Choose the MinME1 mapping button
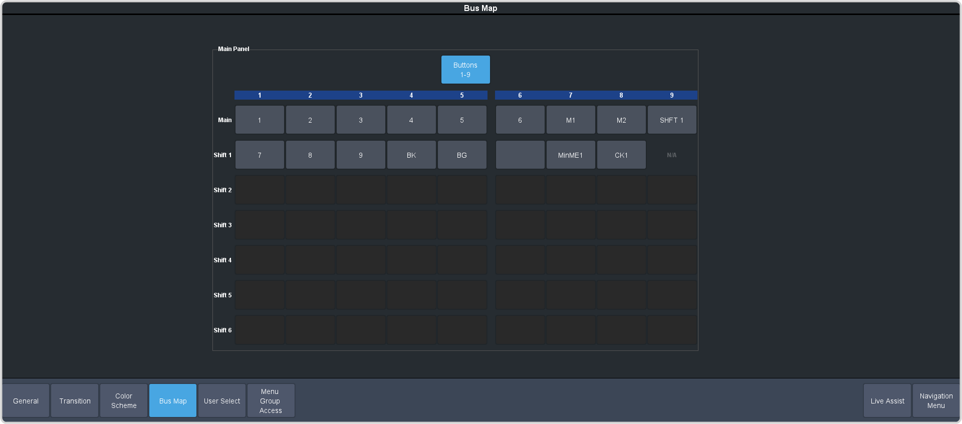The image size is (962, 424). coord(571,155)
